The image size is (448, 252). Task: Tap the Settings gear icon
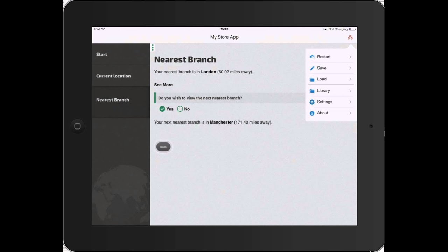click(x=312, y=102)
